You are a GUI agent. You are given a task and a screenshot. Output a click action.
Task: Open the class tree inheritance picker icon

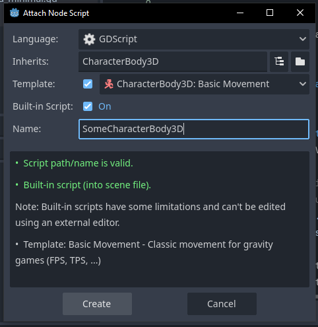pyautogui.click(x=279, y=61)
